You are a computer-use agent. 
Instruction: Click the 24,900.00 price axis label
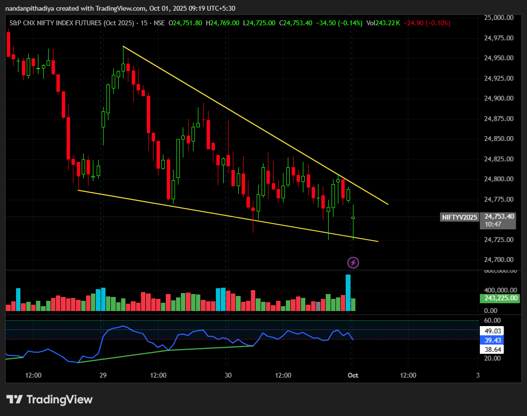499,99
